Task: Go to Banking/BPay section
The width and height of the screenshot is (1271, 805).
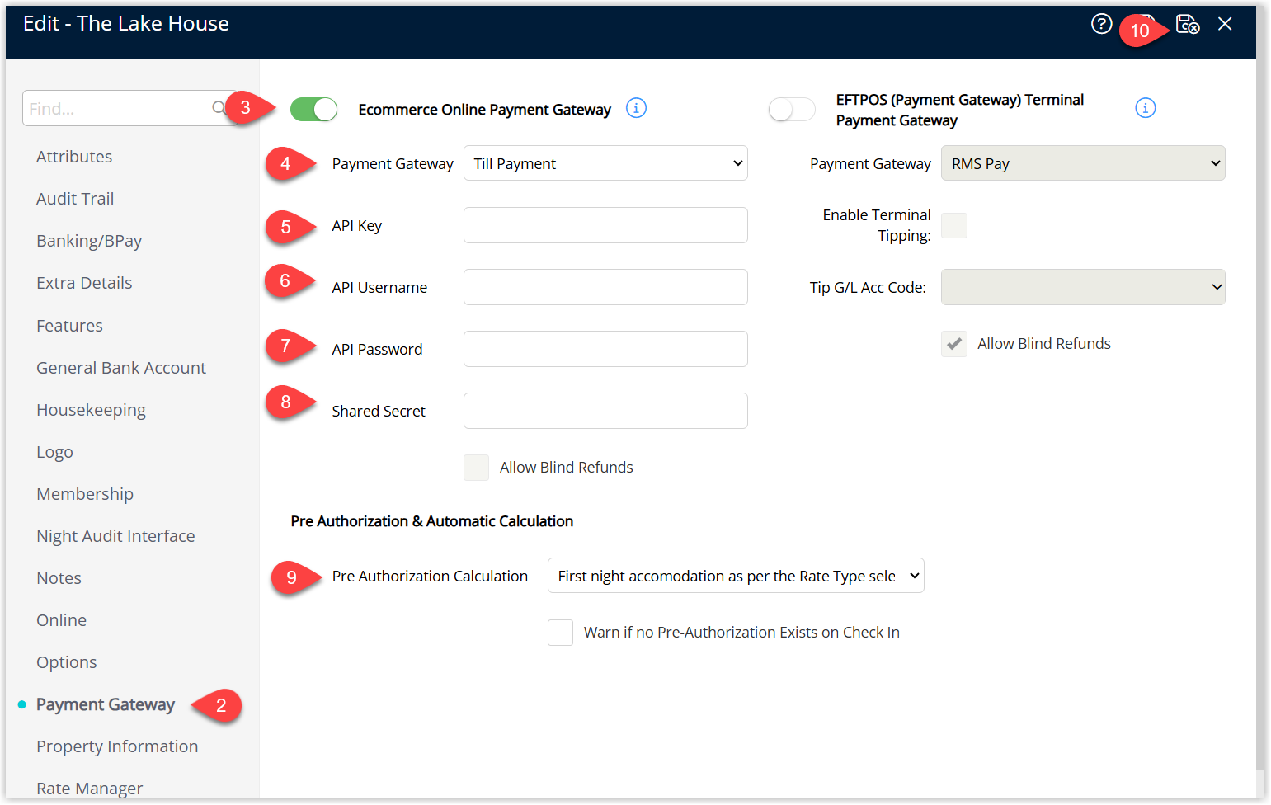Action: pos(89,241)
